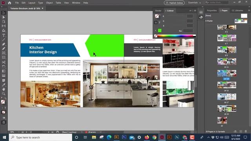Open the File menu

pos(17,3)
